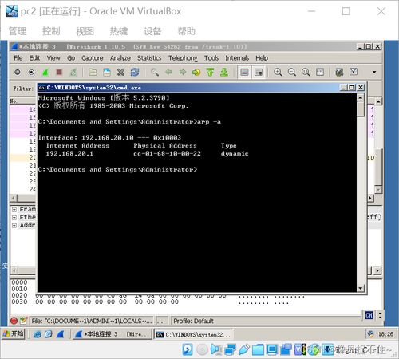This screenshot has height=359, width=399.
Task: Toggle packet colorizing in packet list
Action: [244, 72]
